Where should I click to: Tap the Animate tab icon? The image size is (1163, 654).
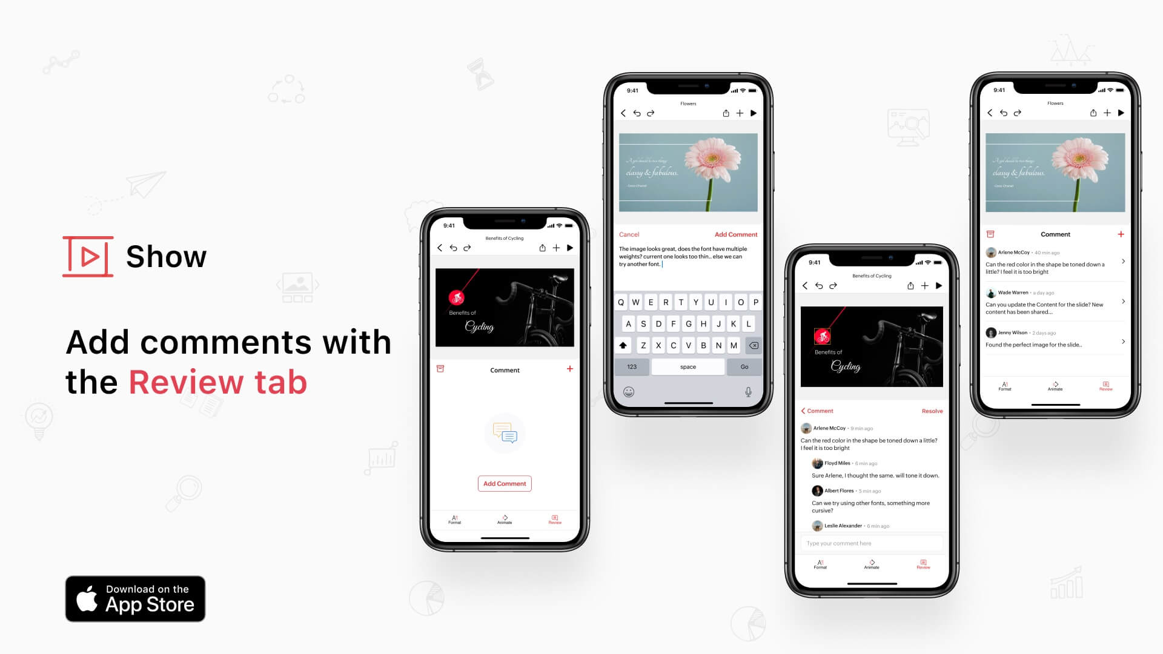(504, 518)
